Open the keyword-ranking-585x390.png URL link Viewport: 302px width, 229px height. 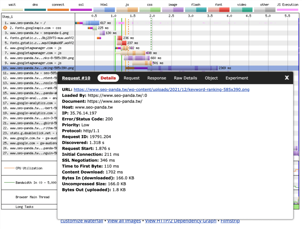(x=161, y=89)
